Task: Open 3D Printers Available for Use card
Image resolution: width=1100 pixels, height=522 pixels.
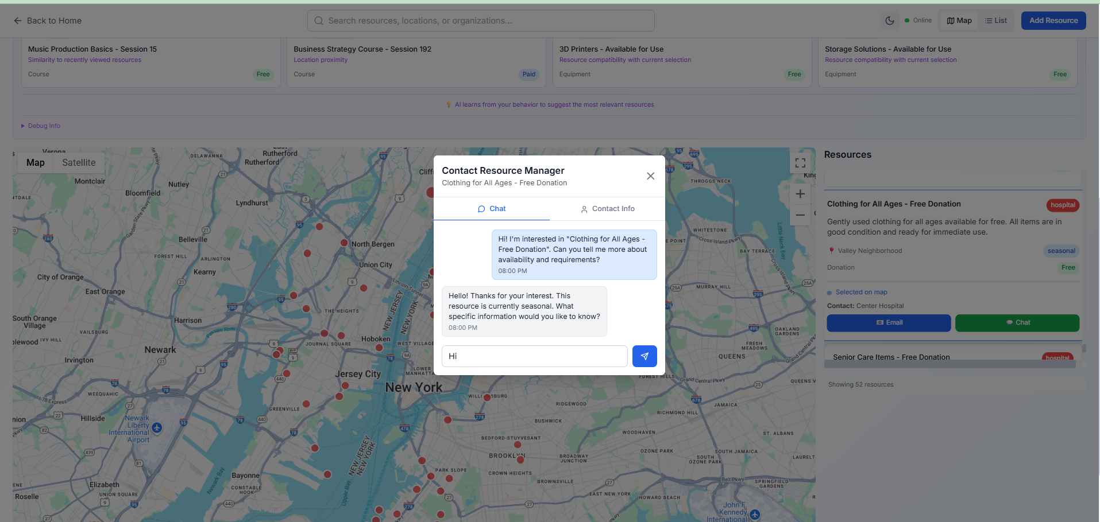Action: [x=682, y=63]
